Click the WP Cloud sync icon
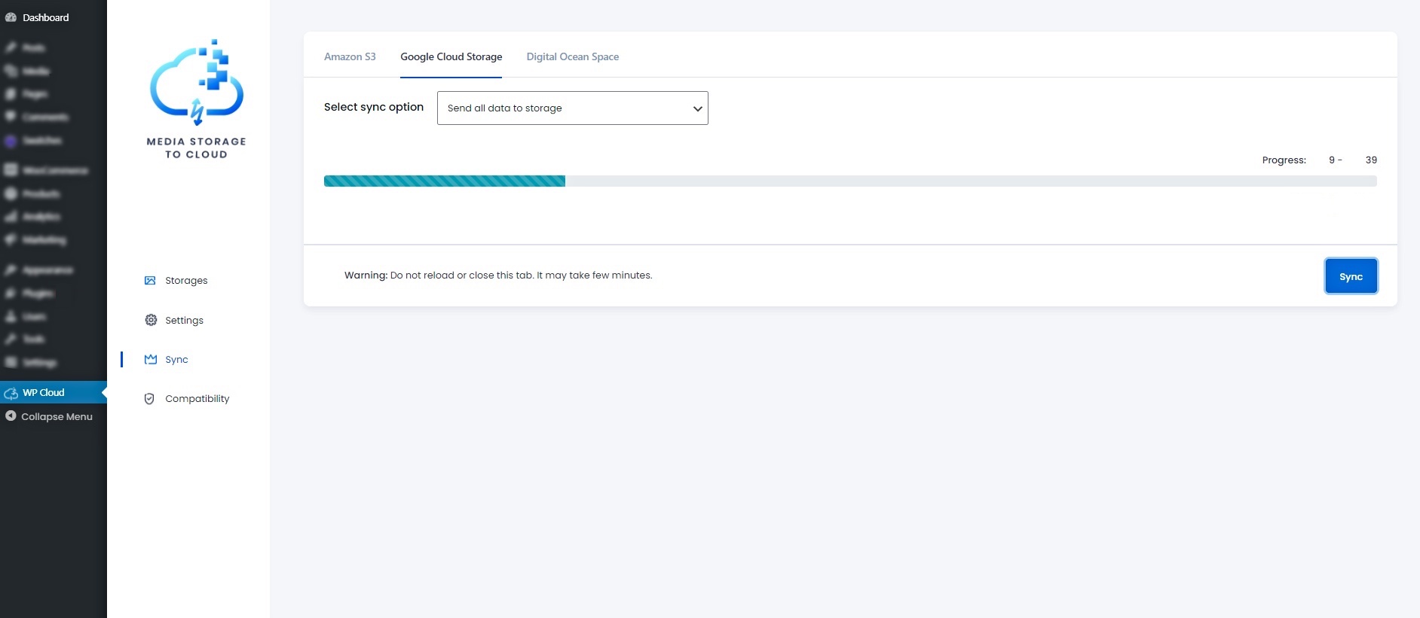The image size is (1420, 618). click(x=11, y=393)
